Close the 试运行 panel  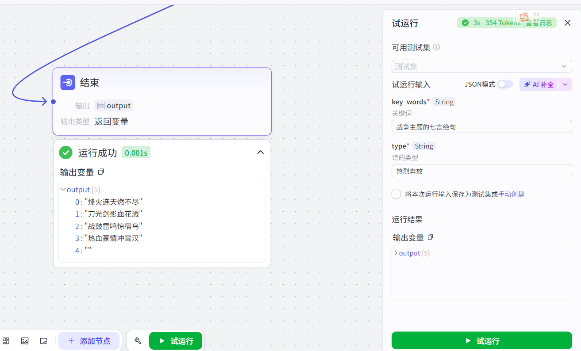[567, 23]
